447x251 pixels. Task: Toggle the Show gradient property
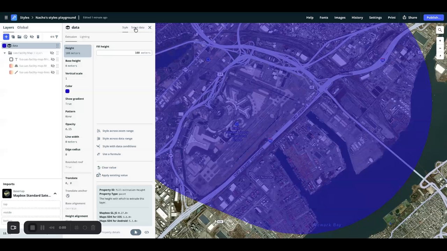[77, 101]
